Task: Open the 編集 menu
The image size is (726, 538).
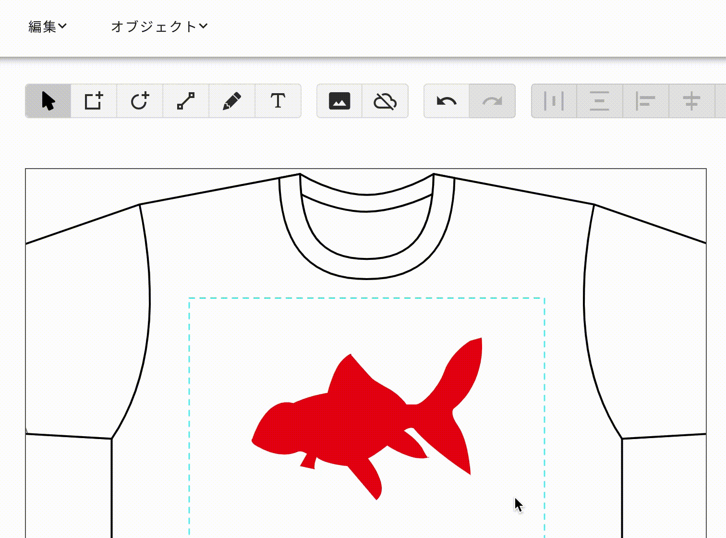Action: click(x=42, y=26)
